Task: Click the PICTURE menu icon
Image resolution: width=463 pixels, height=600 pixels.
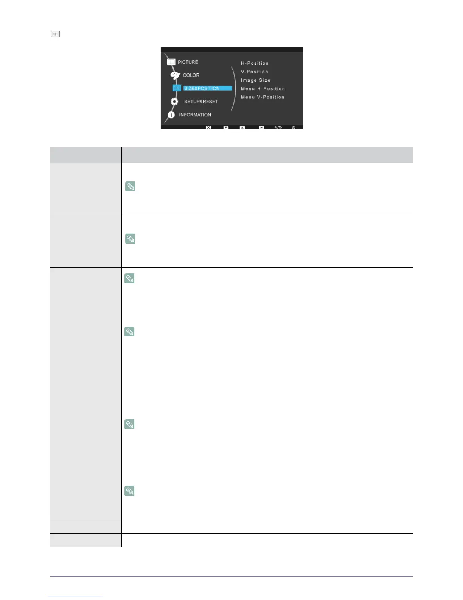Action: [171, 62]
